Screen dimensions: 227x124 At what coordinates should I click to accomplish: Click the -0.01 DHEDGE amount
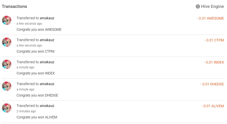212,84
